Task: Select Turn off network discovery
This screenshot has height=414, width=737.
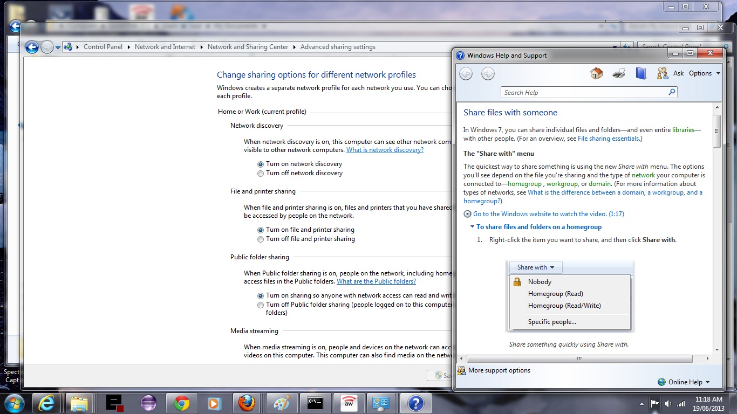Action: [x=261, y=174]
